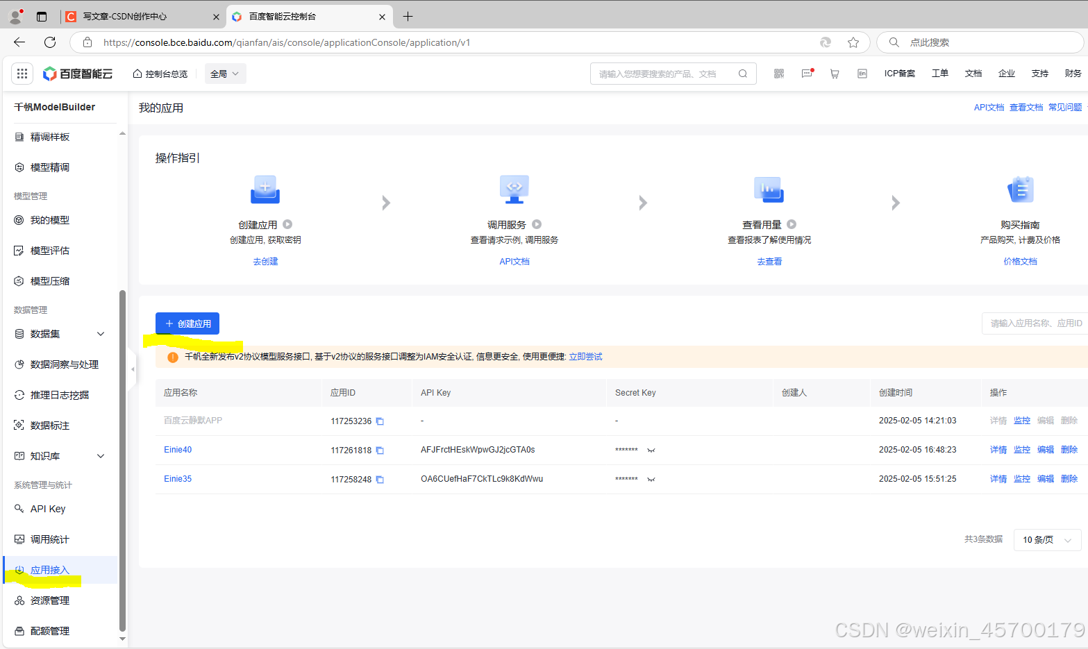Click the 创建应用 illustration icon
Screen dimensions: 1088x649
(x=265, y=189)
